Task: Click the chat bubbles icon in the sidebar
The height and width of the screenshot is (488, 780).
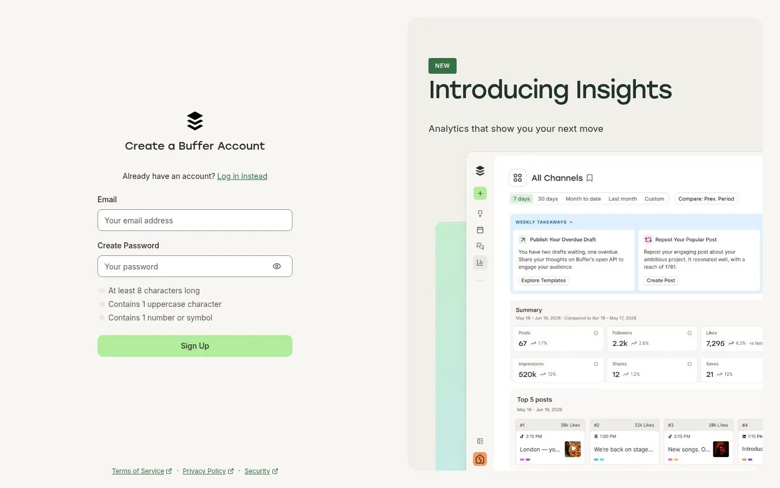Action: pyautogui.click(x=480, y=246)
